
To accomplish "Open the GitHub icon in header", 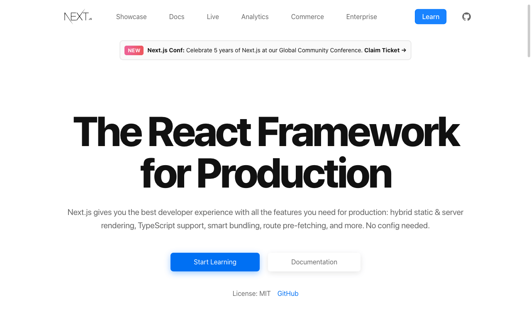I will point(467,17).
